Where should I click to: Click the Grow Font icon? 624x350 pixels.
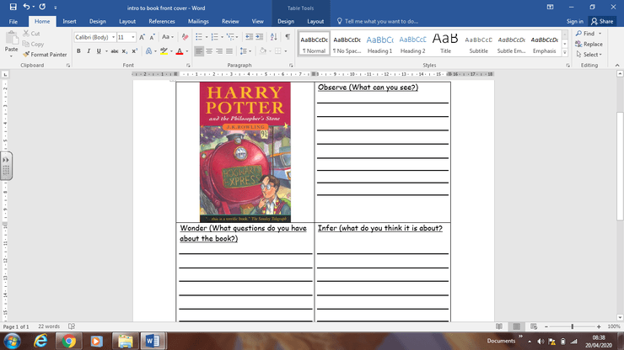click(142, 37)
